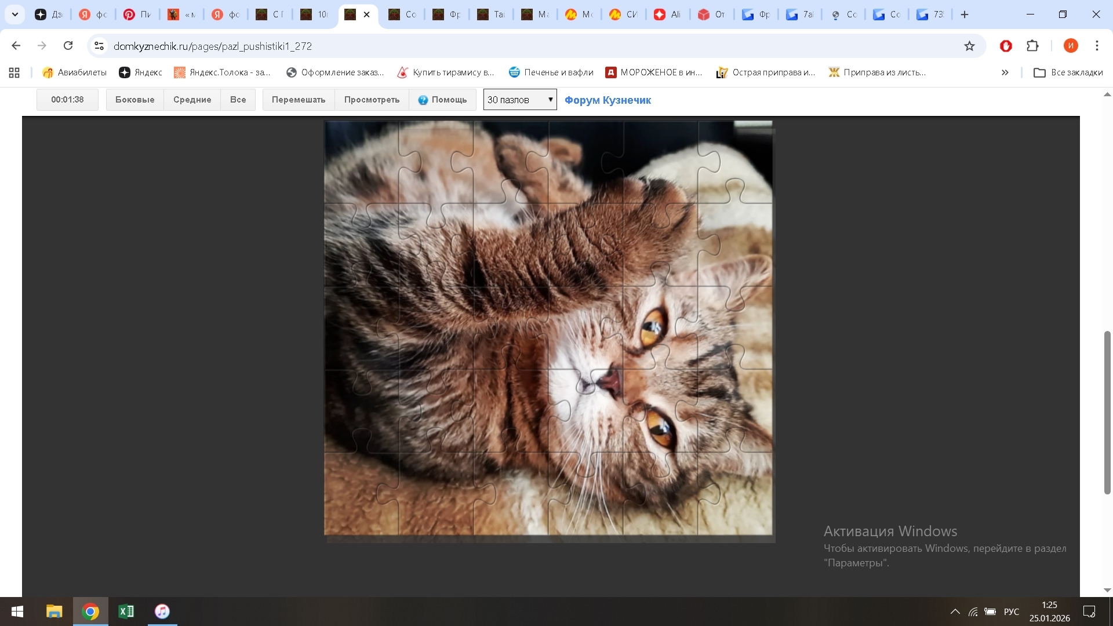Open the apps grid in bookmarks bar

pyautogui.click(x=14, y=72)
